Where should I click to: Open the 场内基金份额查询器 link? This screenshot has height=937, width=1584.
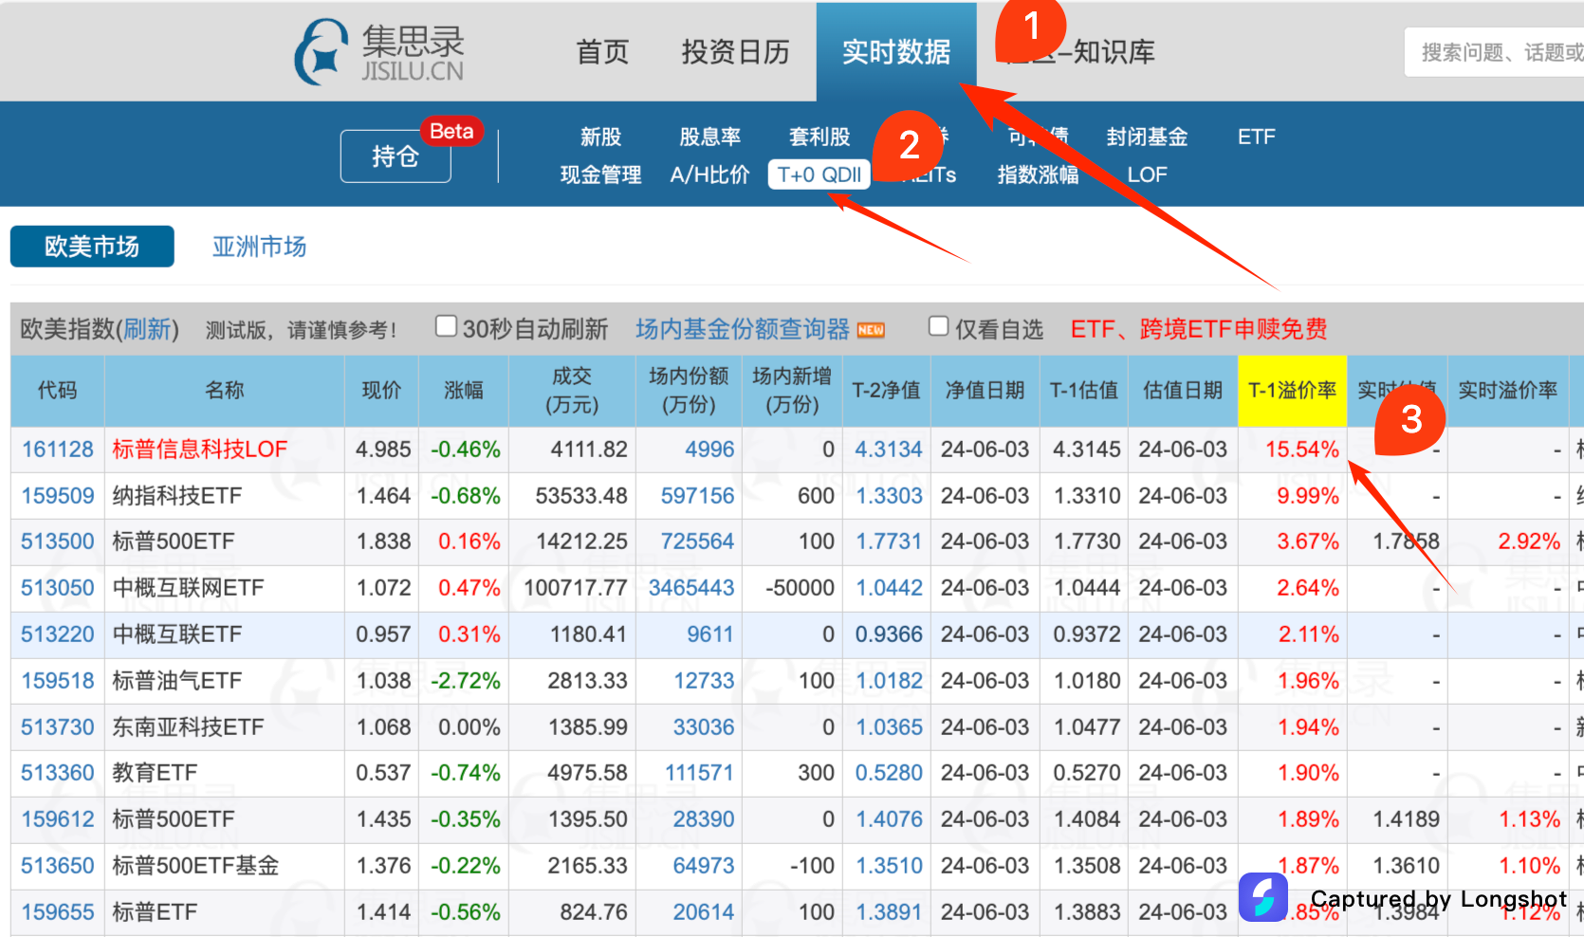pos(742,330)
